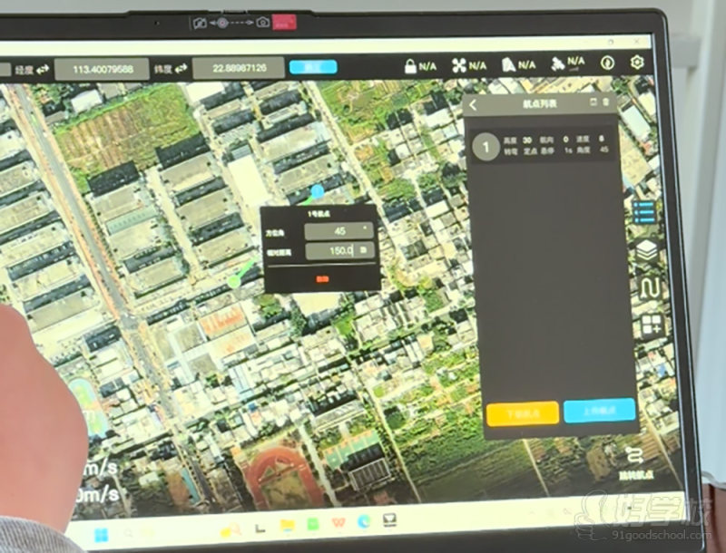
Task: Click the blue waypoint marker on the map
Action: tap(317, 190)
